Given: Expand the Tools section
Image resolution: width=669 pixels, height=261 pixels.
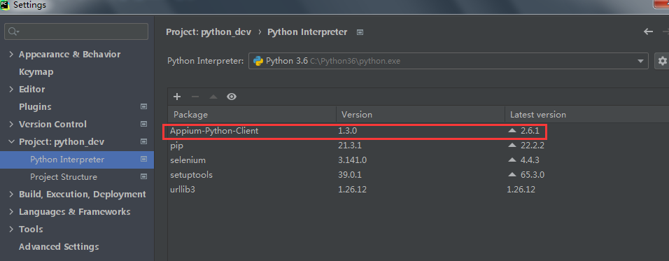Looking at the screenshot, I should point(11,229).
